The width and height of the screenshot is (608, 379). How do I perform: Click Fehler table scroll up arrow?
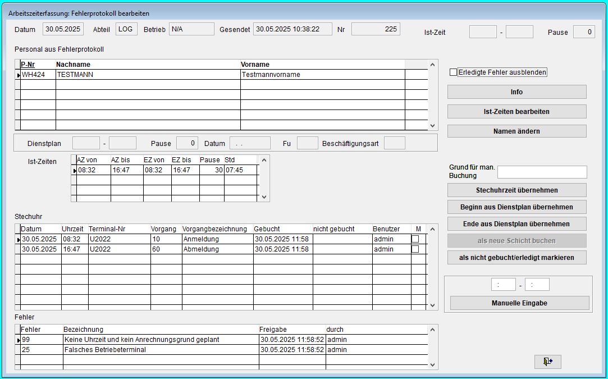[433, 330]
